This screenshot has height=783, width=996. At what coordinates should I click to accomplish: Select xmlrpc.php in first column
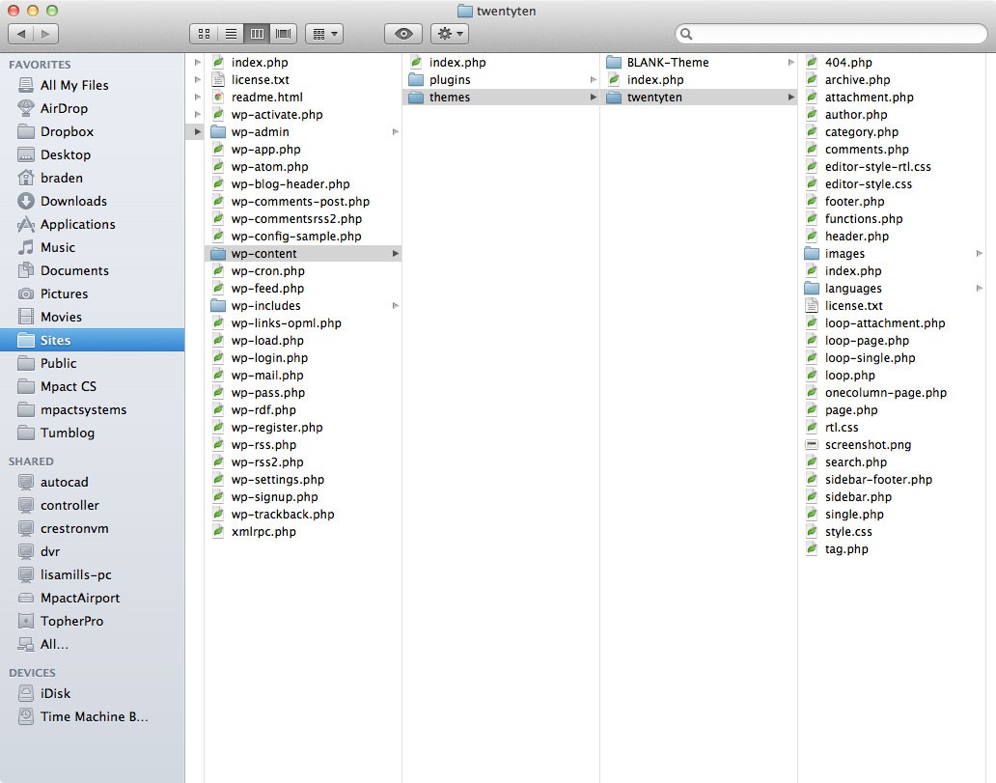pyautogui.click(x=303, y=532)
